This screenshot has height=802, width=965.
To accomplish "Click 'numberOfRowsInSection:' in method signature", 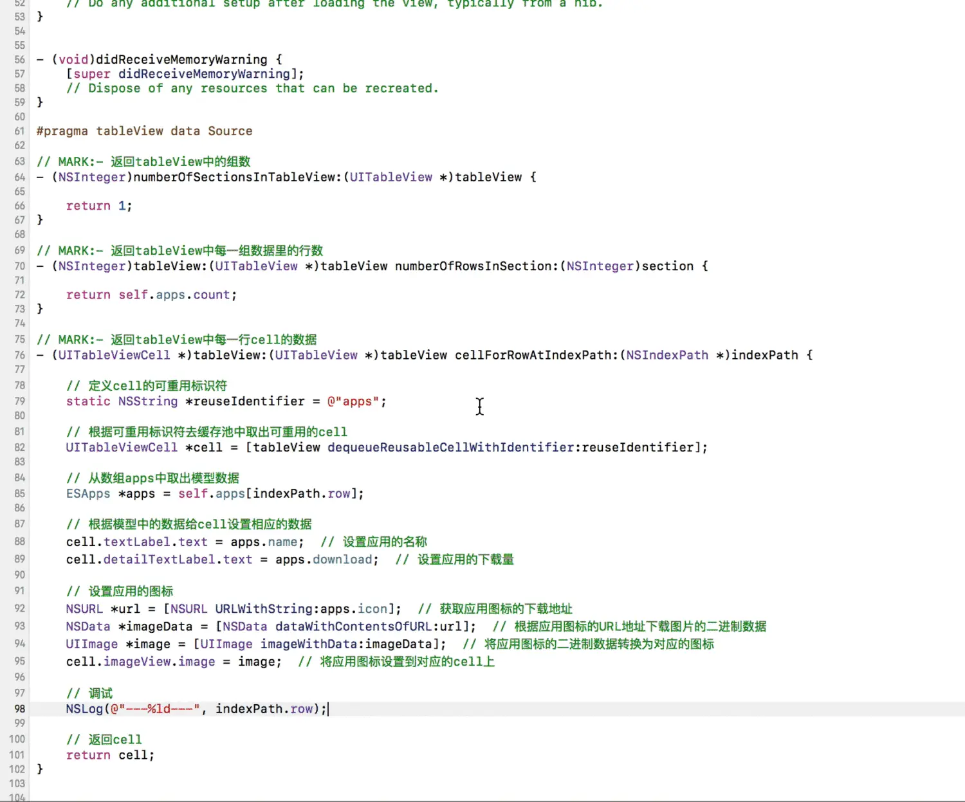I will coord(477,266).
